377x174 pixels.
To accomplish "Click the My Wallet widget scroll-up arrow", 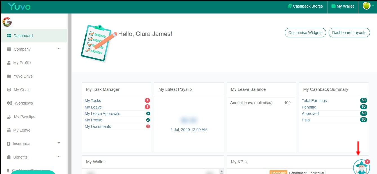I will click(x=221, y=171).
